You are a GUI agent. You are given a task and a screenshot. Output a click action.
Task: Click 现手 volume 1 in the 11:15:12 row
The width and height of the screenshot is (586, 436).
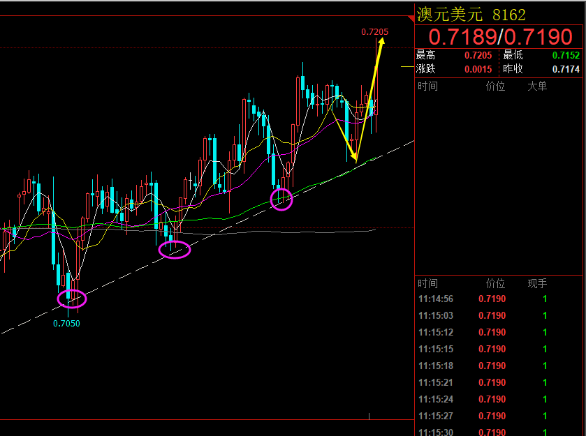(x=545, y=333)
